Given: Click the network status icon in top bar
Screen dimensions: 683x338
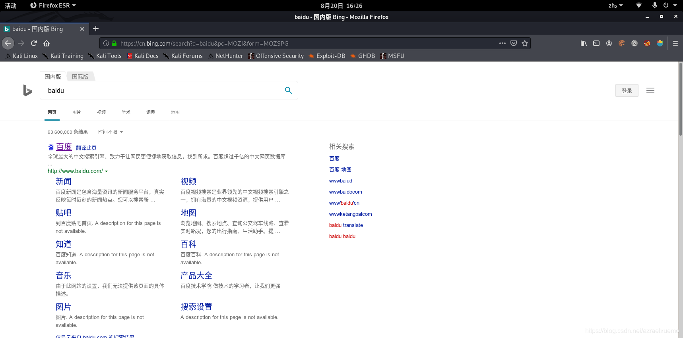Looking at the screenshot, I should click(x=639, y=6).
